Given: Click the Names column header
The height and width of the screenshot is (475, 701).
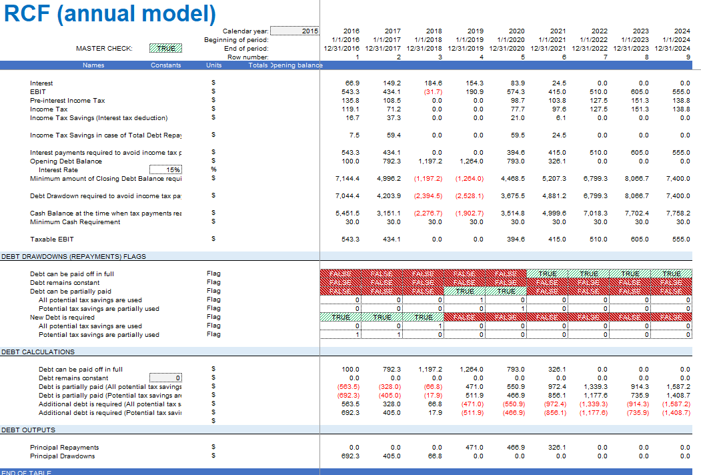Looking at the screenshot, I should 93,65.
